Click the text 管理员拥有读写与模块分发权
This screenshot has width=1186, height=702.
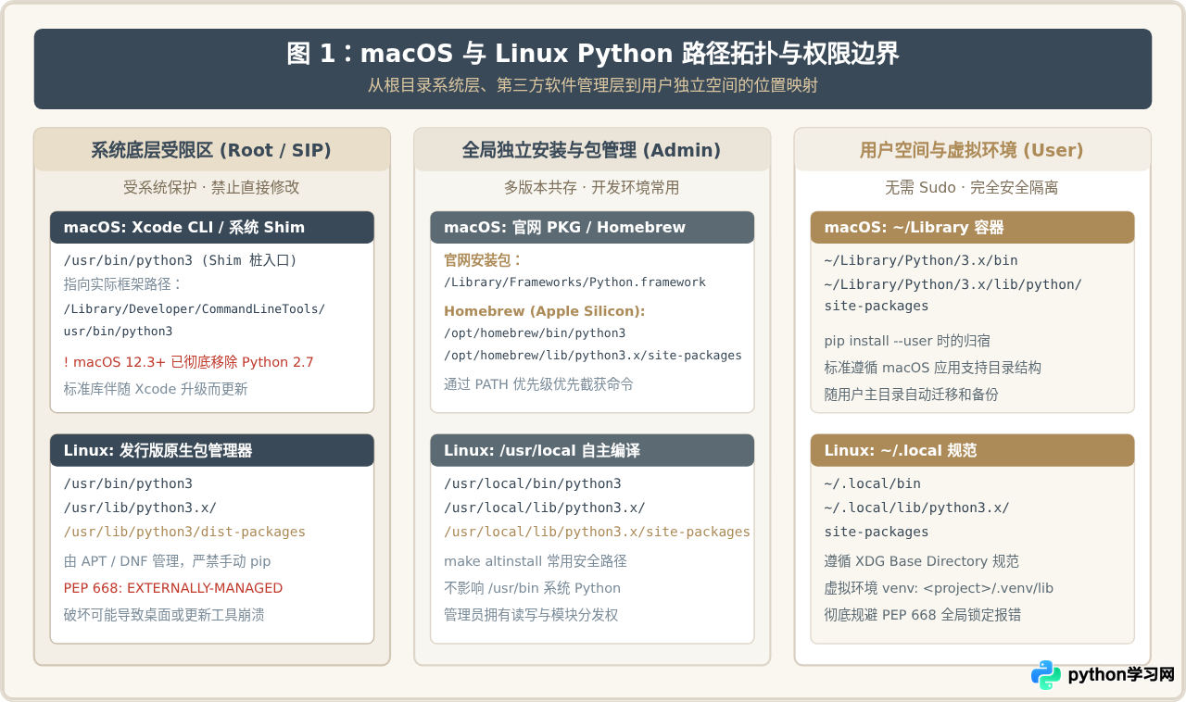[x=531, y=615]
